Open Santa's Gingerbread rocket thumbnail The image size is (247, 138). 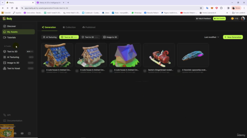click(x=159, y=55)
